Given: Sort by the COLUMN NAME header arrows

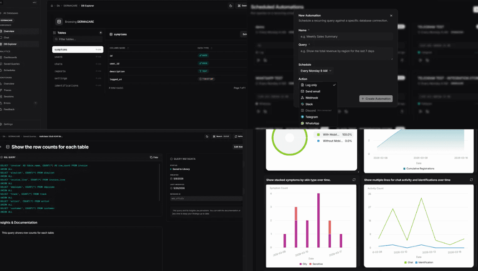Looking at the screenshot, I should 128,48.
